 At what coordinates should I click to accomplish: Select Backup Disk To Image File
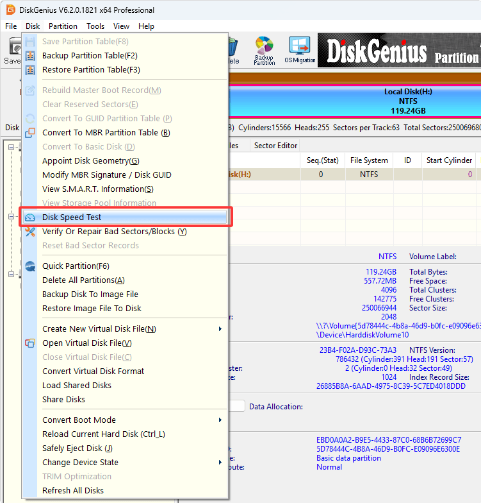click(x=126, y=294)
